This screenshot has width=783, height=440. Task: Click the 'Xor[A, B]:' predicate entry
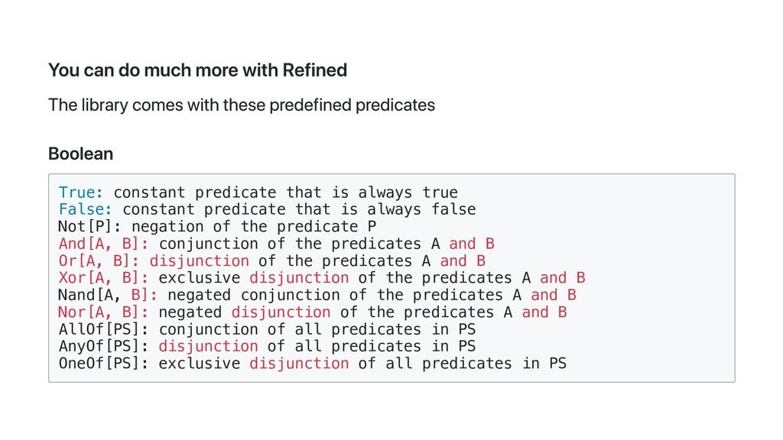pyautogui.click(x=103, y=278)
